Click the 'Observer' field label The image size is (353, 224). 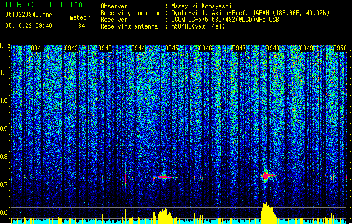[114, 6]
